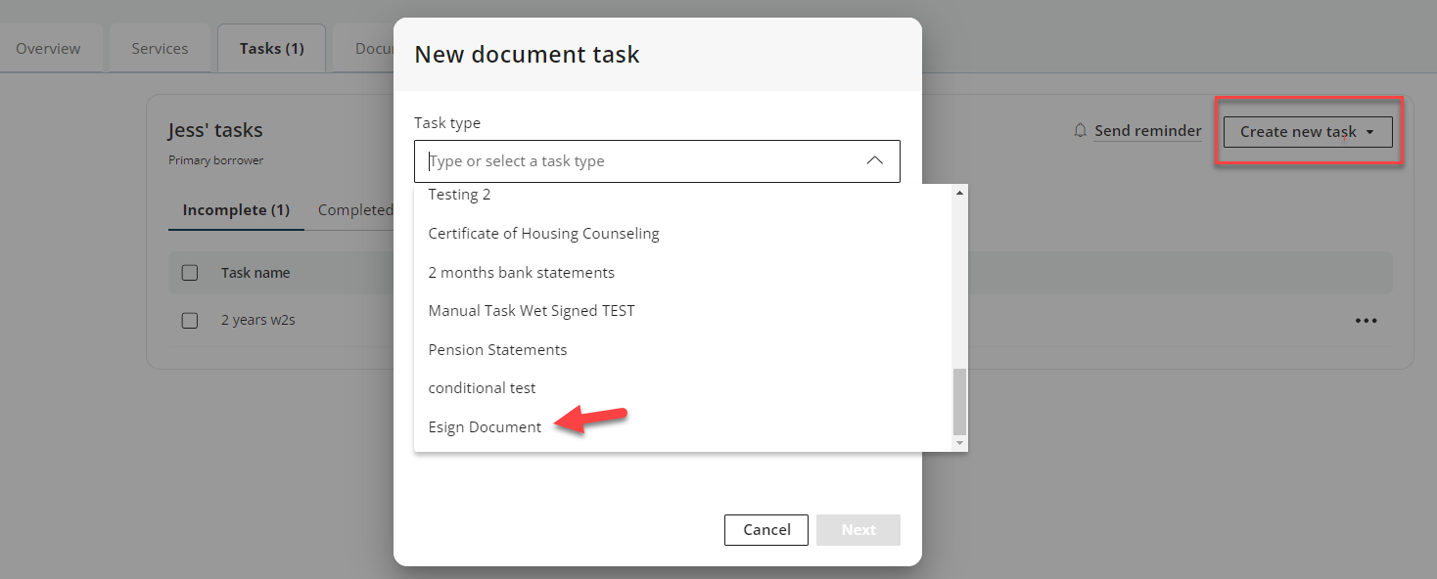Click the small caret on Create new task

[x=1369, y=132]
